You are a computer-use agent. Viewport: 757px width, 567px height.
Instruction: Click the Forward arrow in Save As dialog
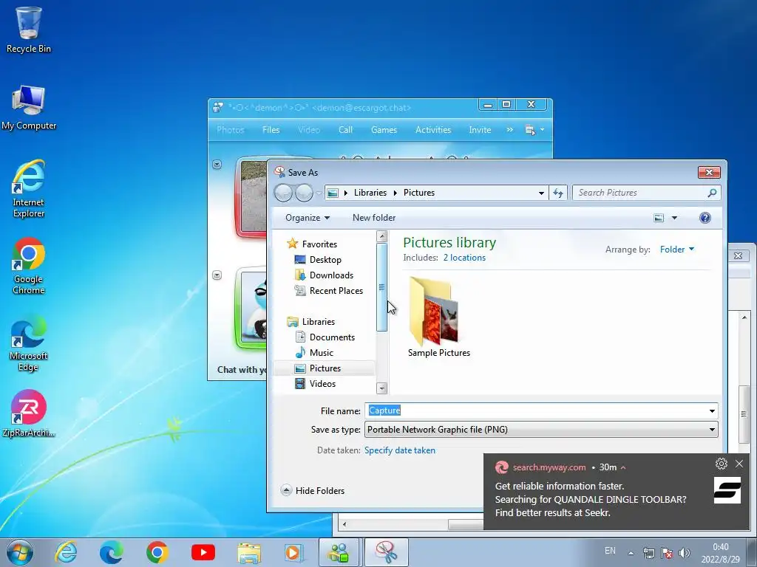click(304, 193)
